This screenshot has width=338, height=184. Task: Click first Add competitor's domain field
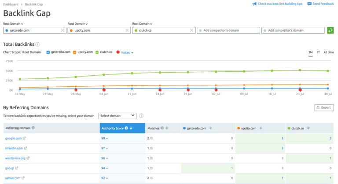click(x=228, y=30)
